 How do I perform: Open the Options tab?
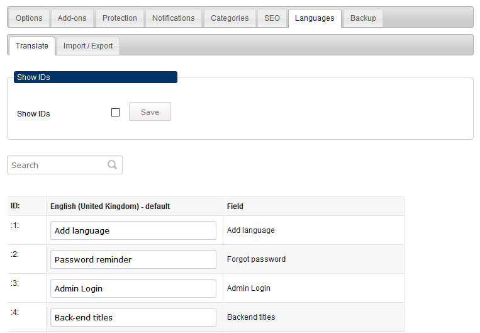coord(29,18)
